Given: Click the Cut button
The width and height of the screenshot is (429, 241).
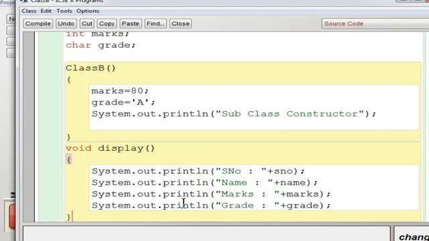Looking at the screenshot, I should (x=87, y=23).
